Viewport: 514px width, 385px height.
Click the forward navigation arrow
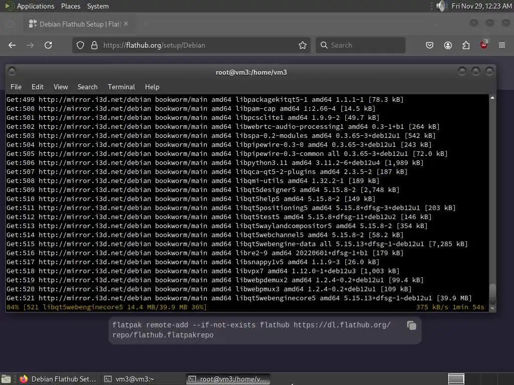click(30, 45)
